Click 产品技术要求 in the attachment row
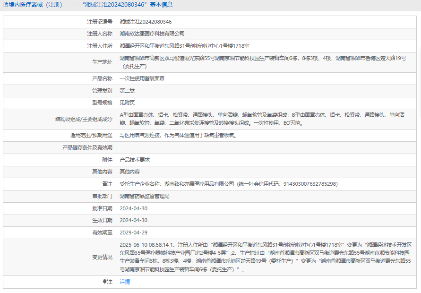The width and height of the screenshot is (421, 293). click(x=135, y=160)
